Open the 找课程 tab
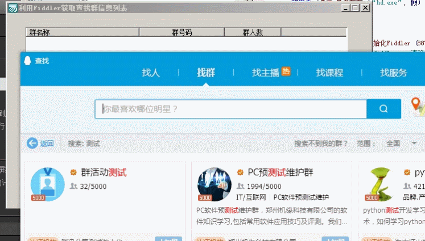 point(329,73)
